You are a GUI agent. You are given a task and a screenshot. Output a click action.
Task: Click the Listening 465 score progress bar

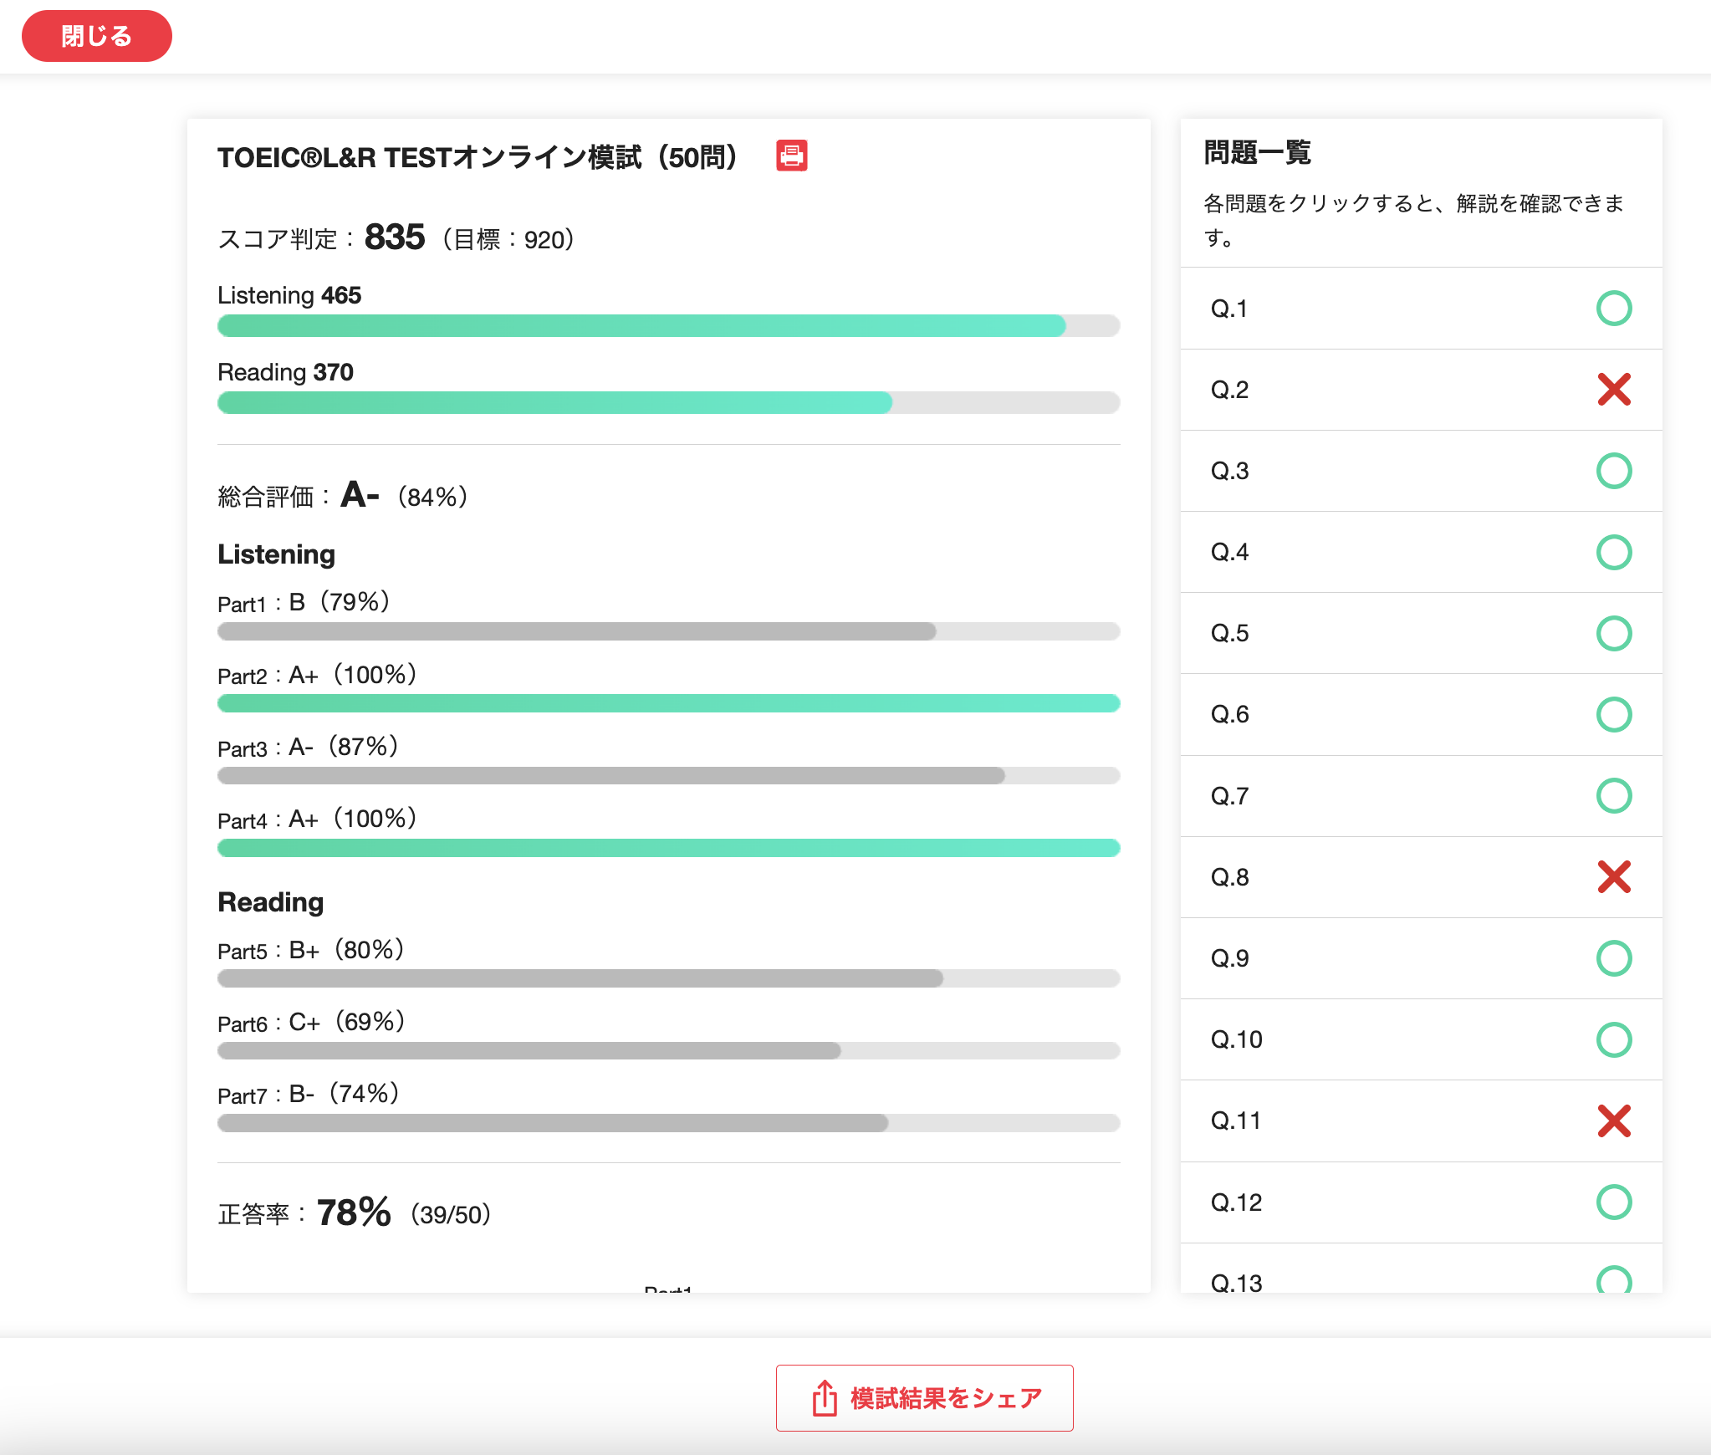coord(667,326)
